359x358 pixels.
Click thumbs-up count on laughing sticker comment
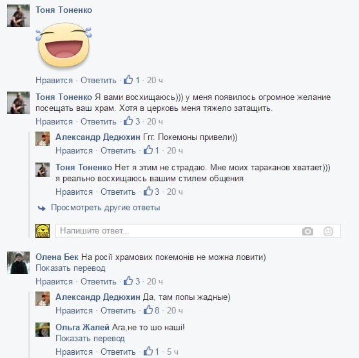click(137, 80)
